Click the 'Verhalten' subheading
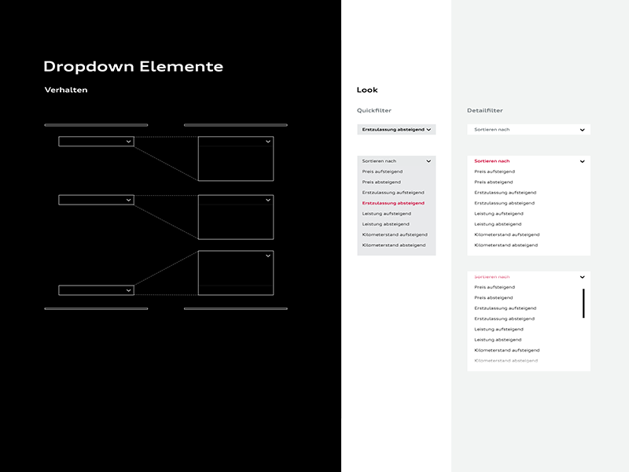 (x=66, y=90)
